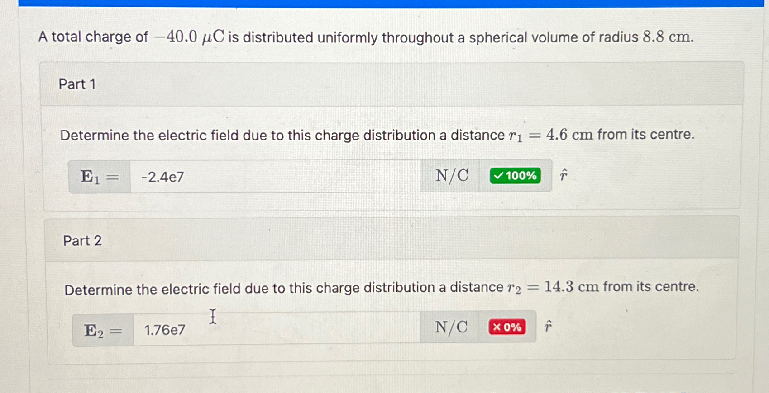Select the r-hat symbol next to Part 2 answer
This screenshot has height=393, width=769.
point(547,326)
